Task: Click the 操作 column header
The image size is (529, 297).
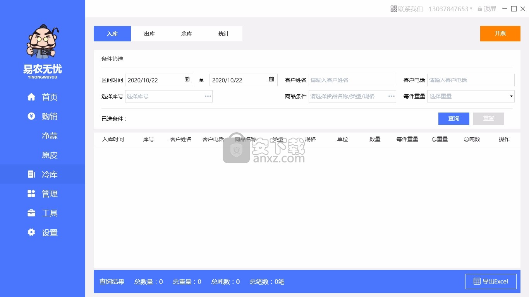Action: (x=504, y=139)
